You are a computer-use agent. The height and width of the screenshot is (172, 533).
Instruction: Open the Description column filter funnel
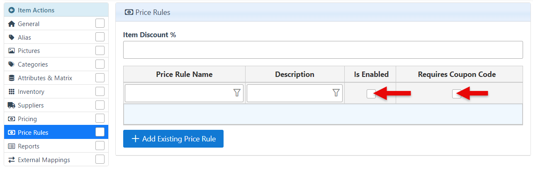(x=336, y=93)
